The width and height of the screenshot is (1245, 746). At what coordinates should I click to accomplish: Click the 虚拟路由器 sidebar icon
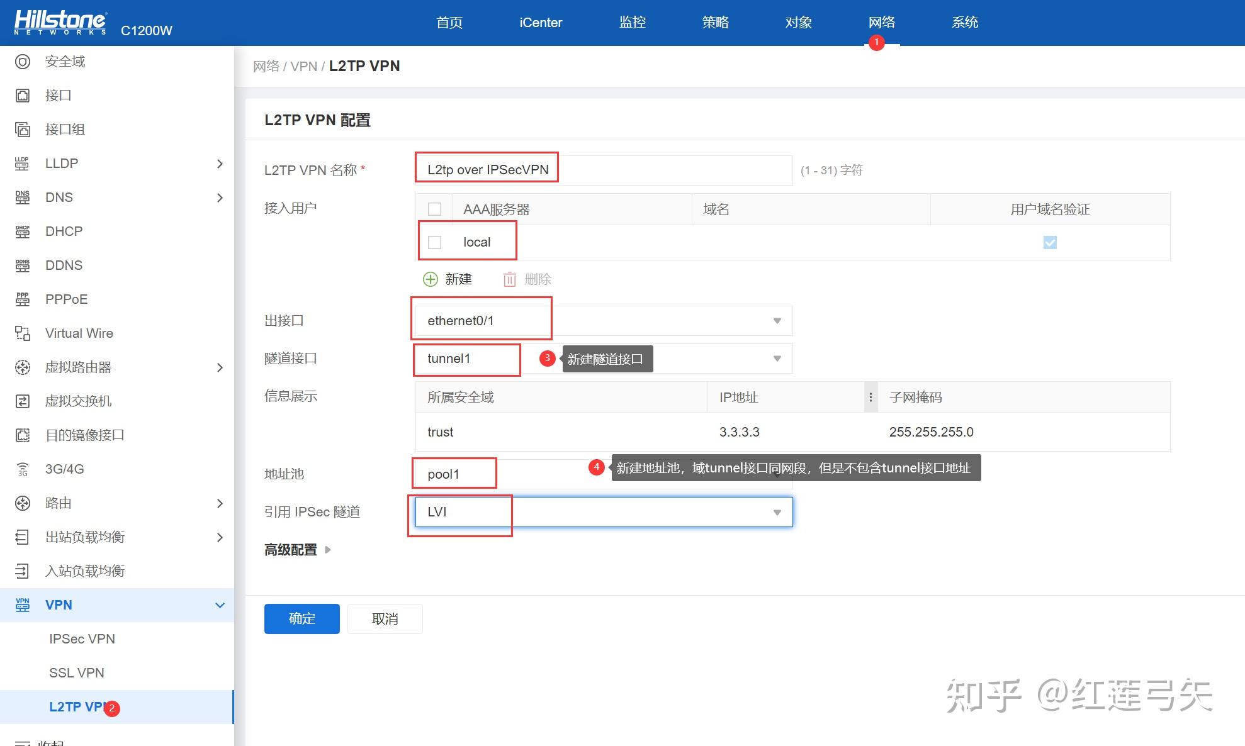[x=23, y=367]
